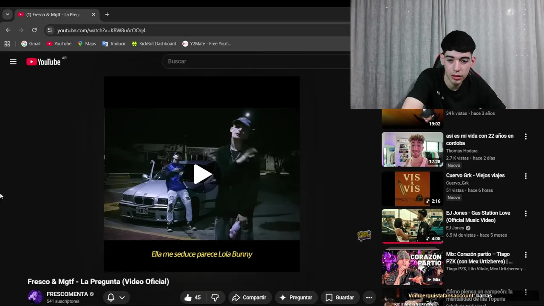
Task: Open YouTube bookmark
Action: click(x=59, y=44)
